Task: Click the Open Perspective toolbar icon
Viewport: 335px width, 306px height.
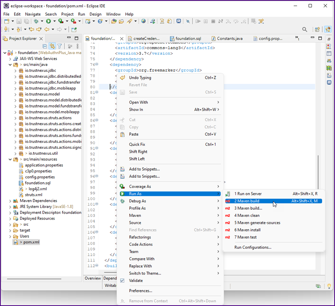Action: pyautogui.click(x=317, y=30)
